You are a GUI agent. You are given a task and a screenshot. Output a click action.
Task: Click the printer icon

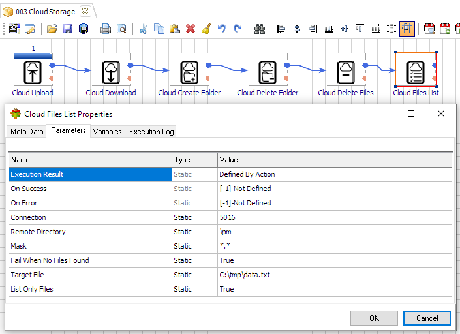pyautogui.click(x=106, y=29)
